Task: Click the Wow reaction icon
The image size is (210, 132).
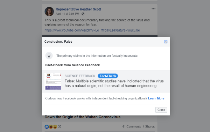Action: [x=55, y=127]
